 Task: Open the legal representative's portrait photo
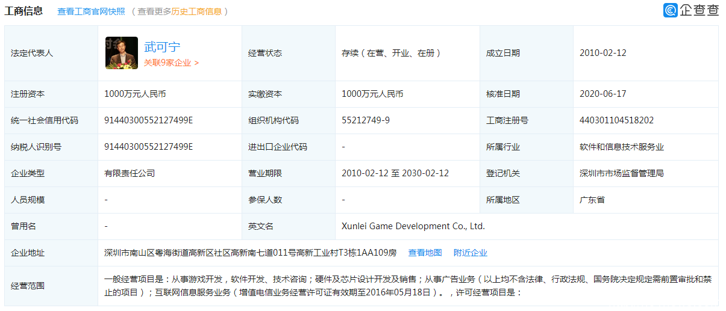point(122,53)
